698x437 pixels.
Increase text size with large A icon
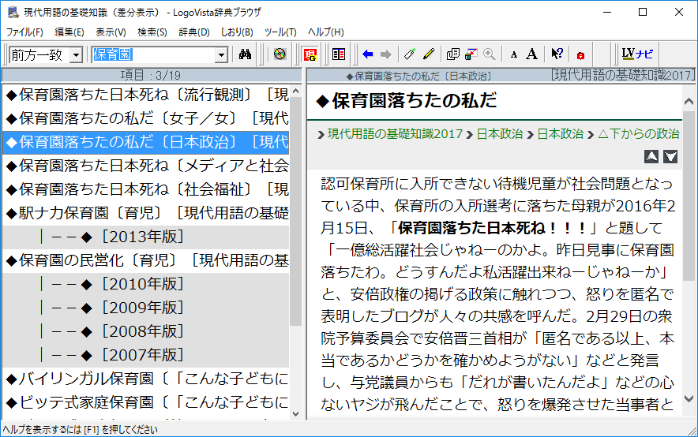coord(532,54)
